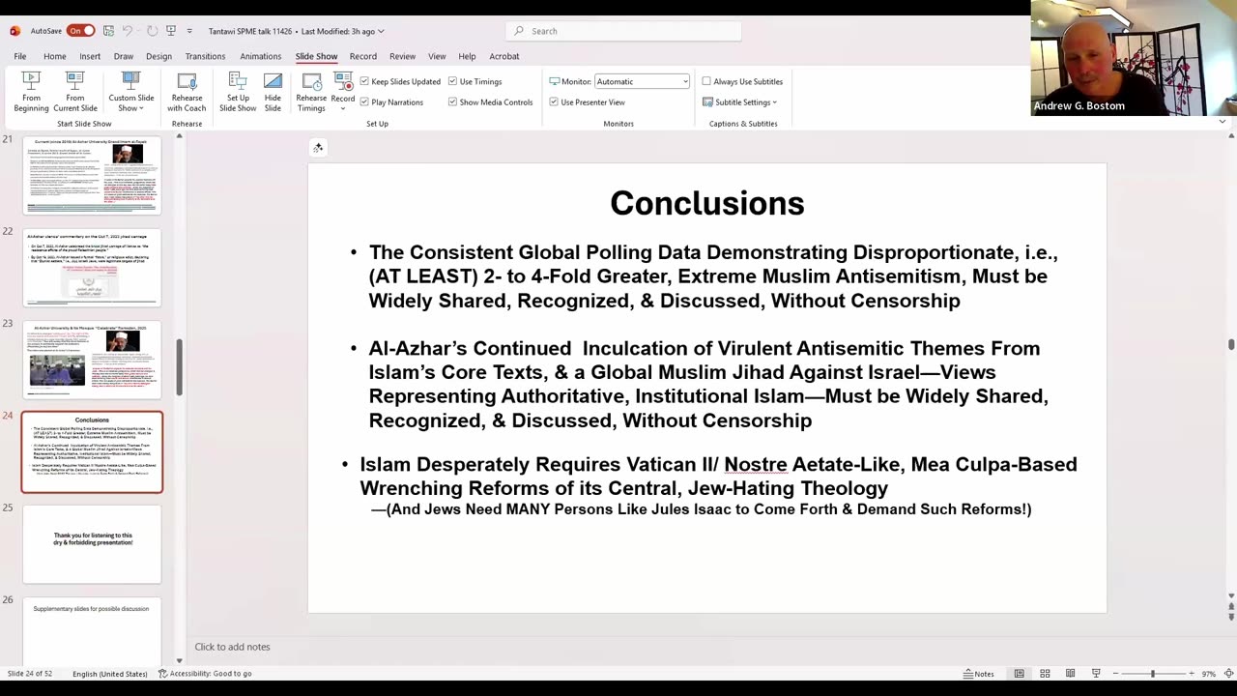Switch to Reading View

point(1070,673)
